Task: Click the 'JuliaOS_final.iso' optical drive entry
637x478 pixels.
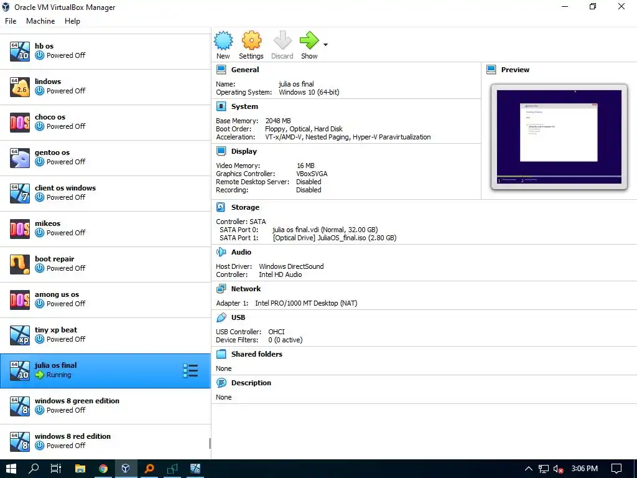Action: (x=335, y=238)
